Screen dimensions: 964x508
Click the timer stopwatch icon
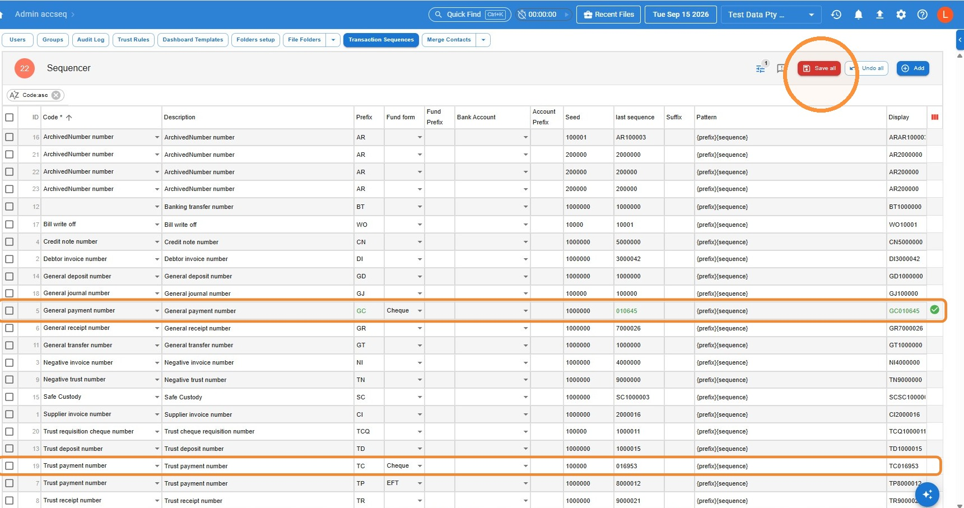521,15
